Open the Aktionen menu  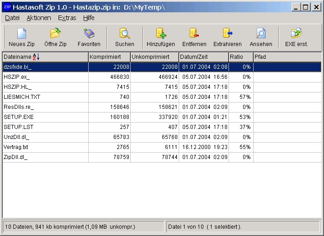pyautogui.click(x=39, y=18)
